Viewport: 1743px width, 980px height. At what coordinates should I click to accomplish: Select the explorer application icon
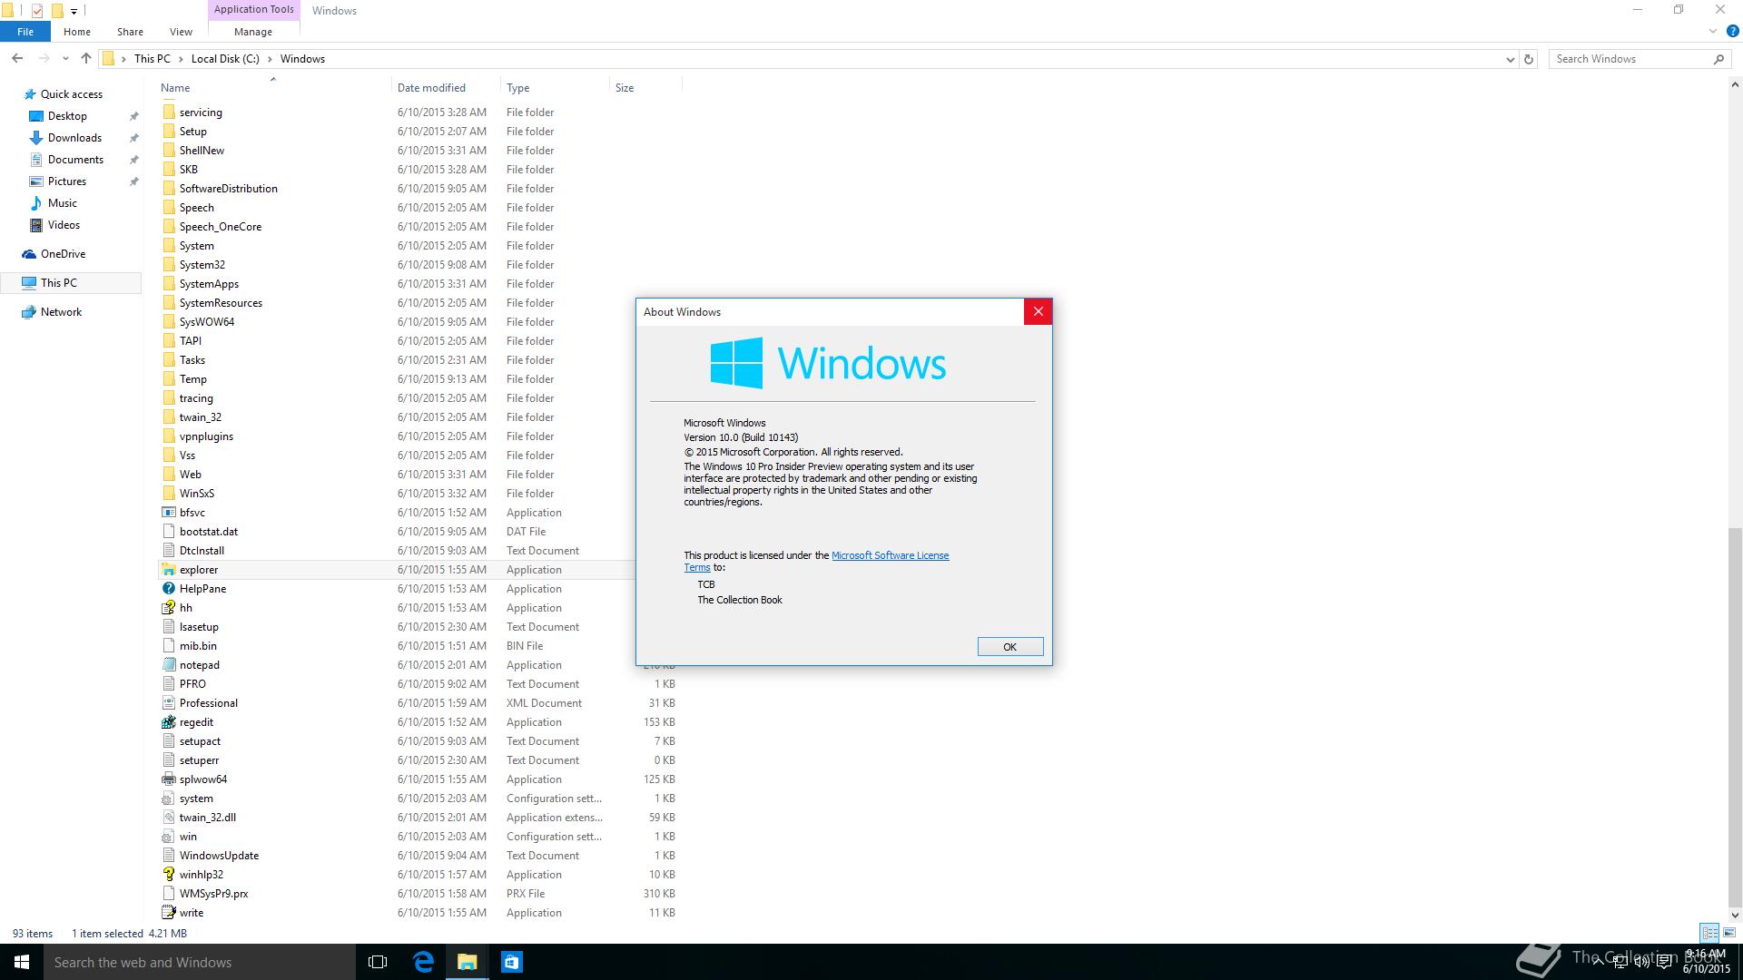(x=168, y=570)
